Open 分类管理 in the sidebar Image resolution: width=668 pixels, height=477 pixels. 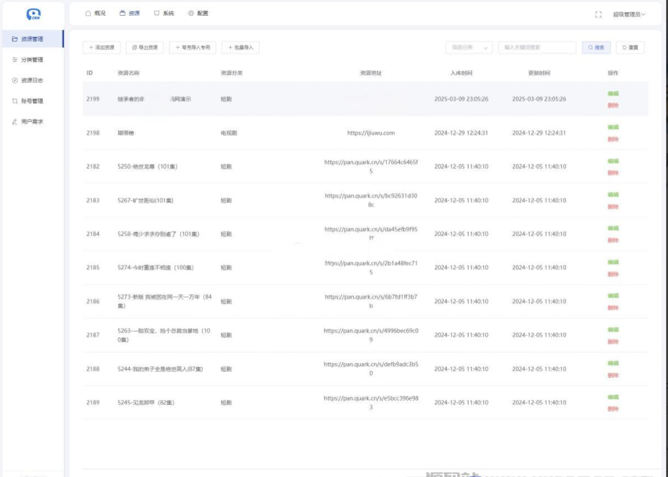(x=32, y=60)
